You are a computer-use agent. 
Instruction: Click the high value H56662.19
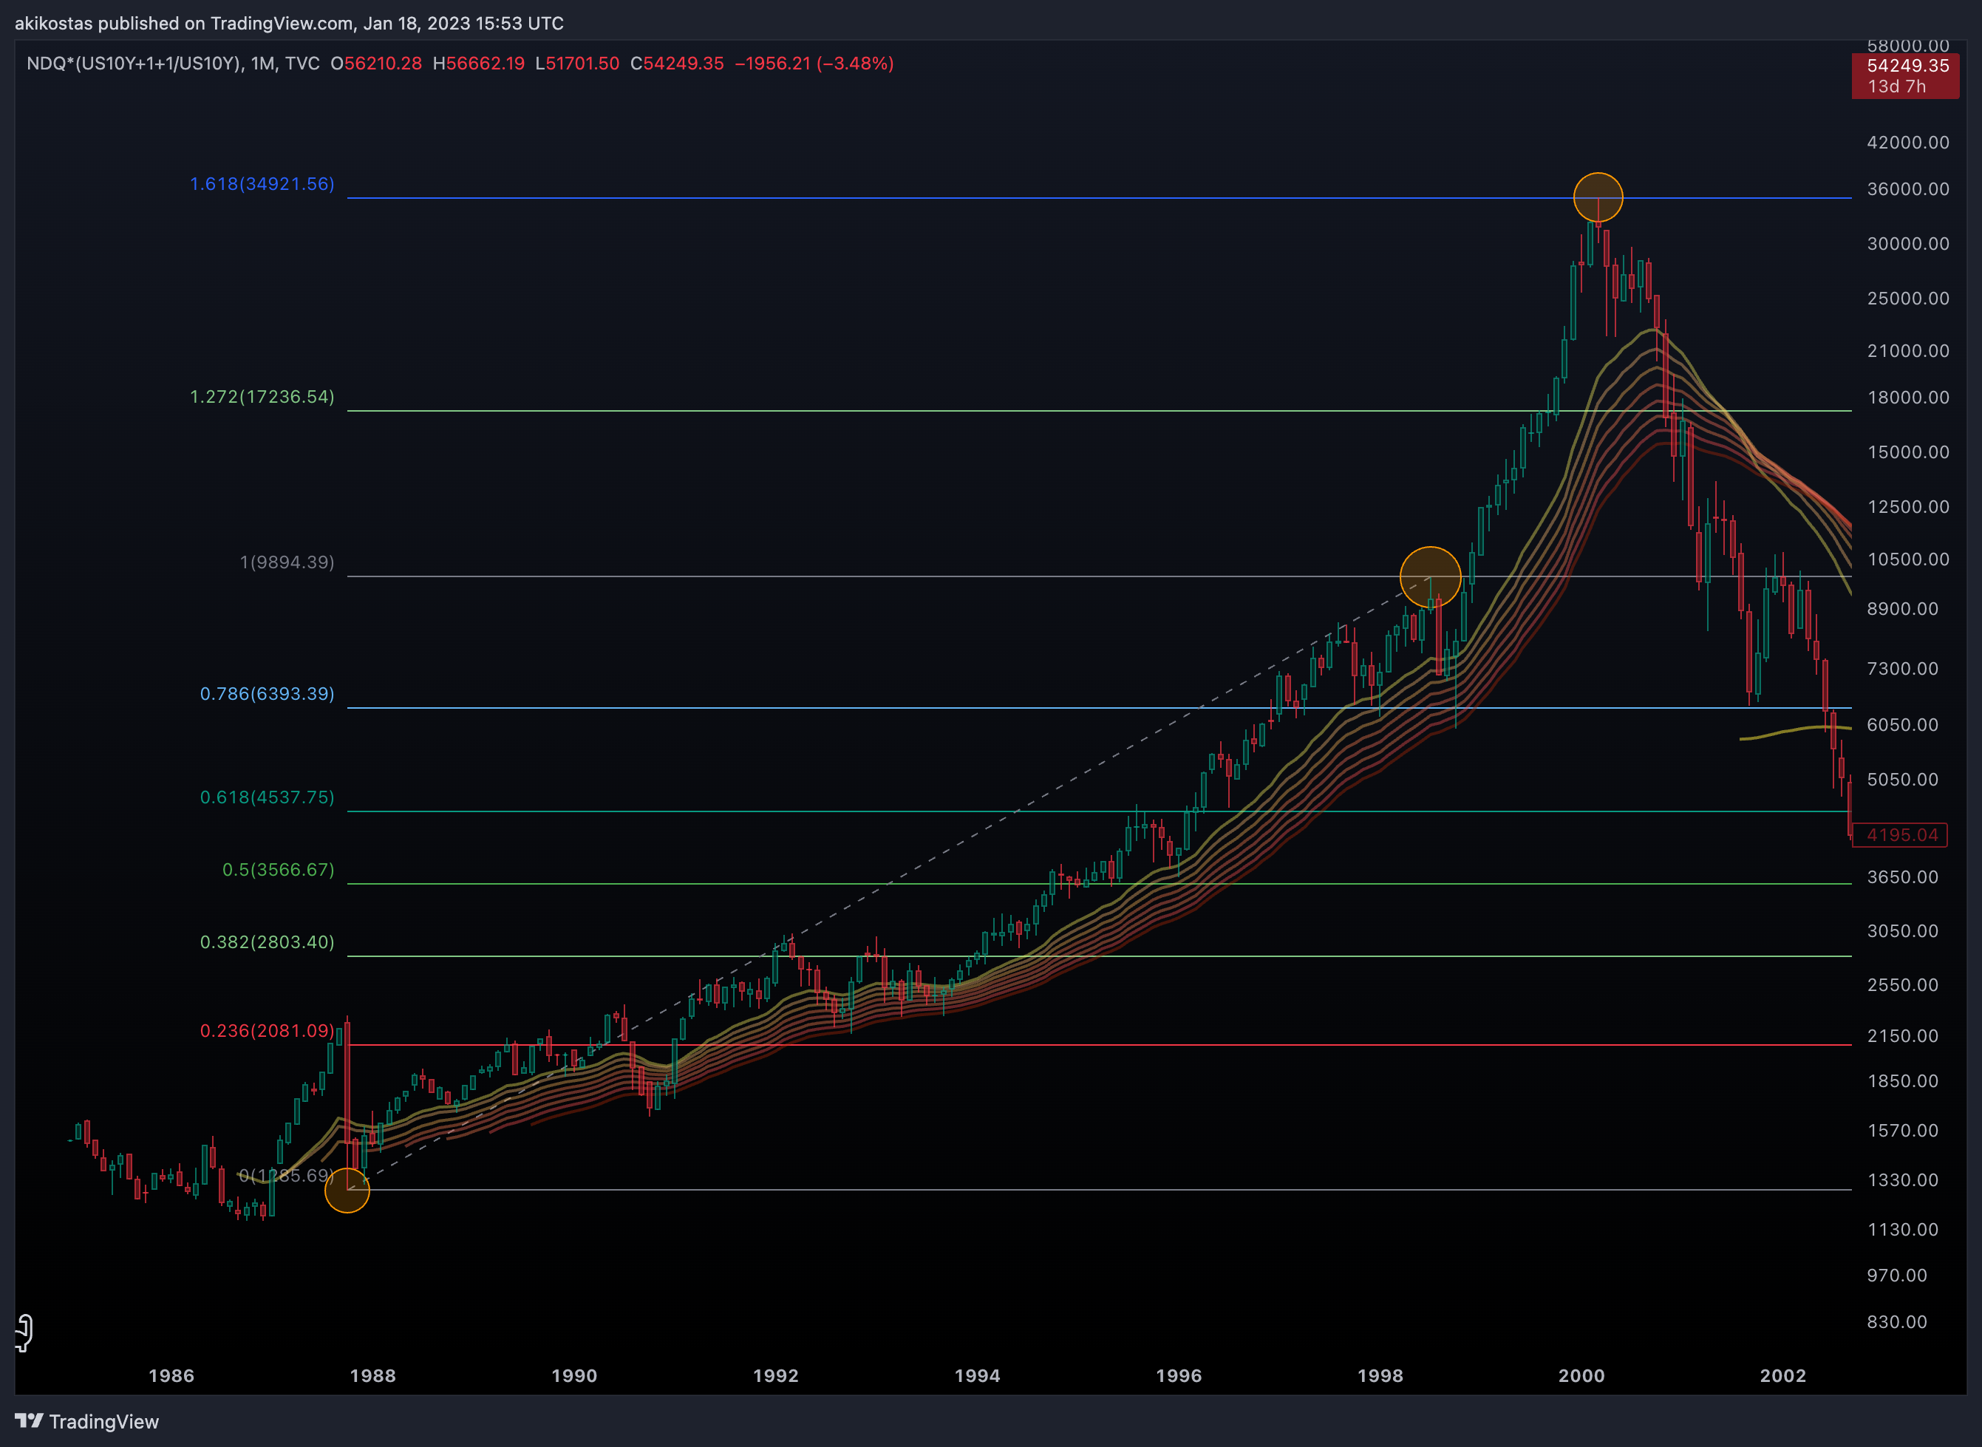(x=478, y=63)
